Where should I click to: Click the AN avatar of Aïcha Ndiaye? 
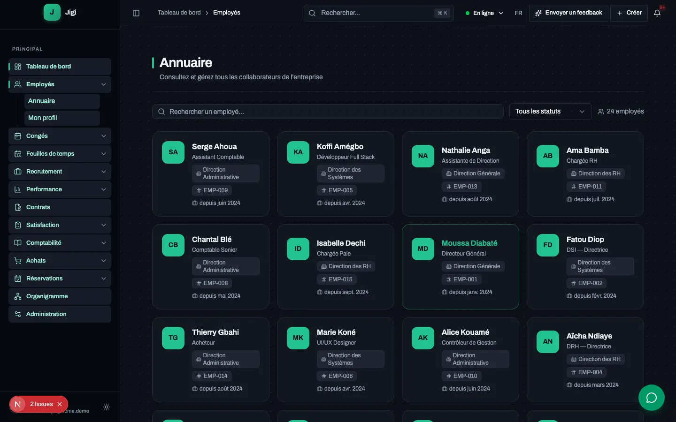click(548, 342)
